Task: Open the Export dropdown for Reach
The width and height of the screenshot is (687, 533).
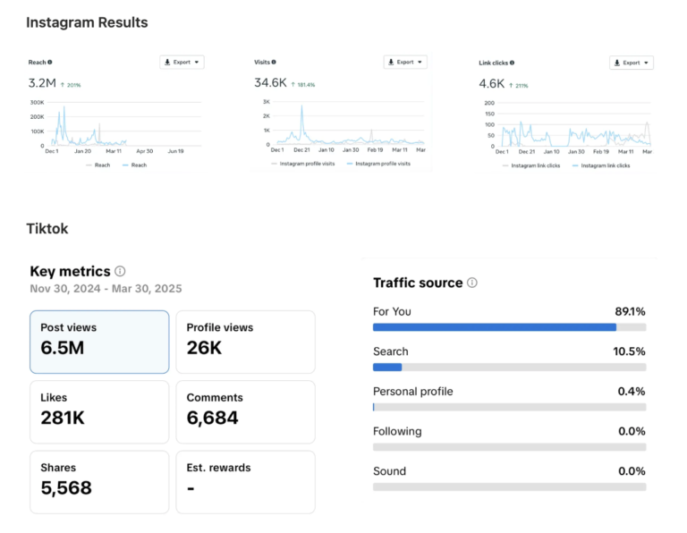Action: pos(182,63)
